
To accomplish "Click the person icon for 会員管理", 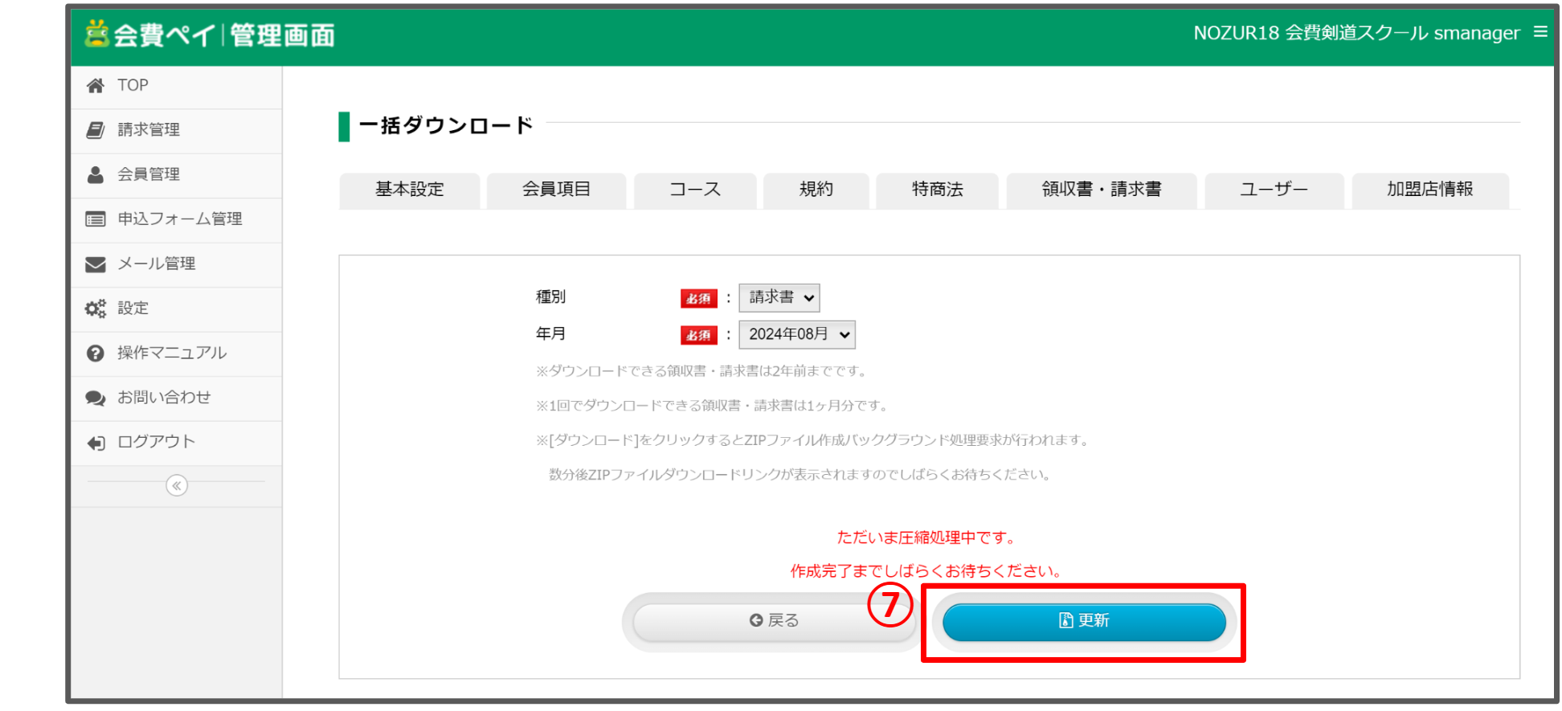I will [x=96, y=174].
